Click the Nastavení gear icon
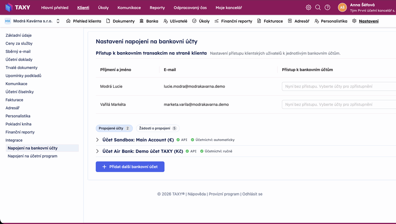Screen dimensions: 396x224 tap(354, 21)
